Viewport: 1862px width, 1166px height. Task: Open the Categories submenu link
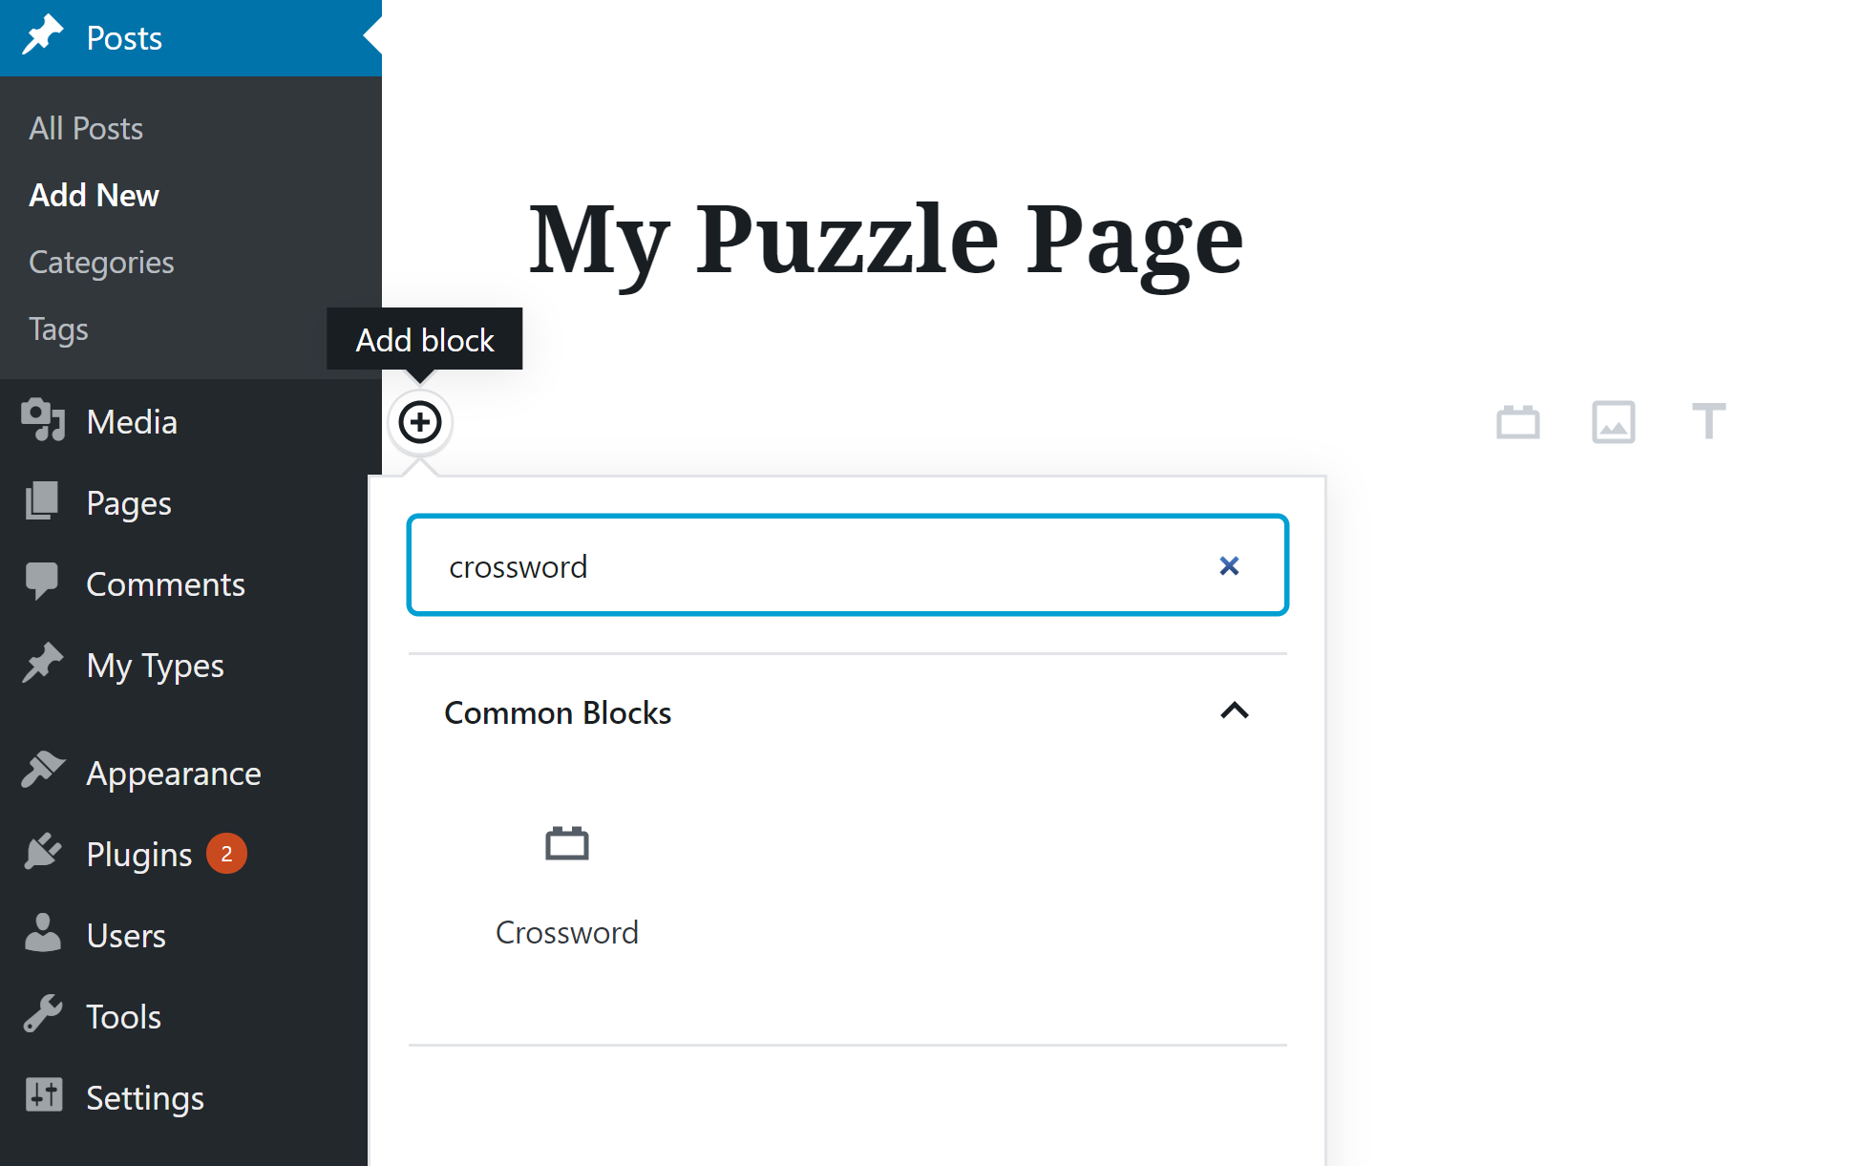click(x=101, y=263)
